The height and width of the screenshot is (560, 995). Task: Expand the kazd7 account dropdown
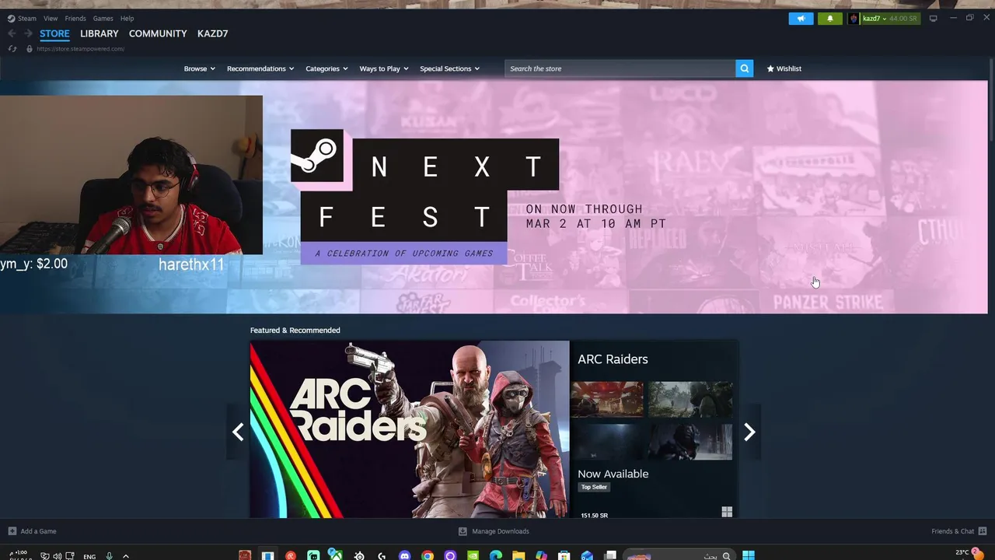tap(874, 19)
